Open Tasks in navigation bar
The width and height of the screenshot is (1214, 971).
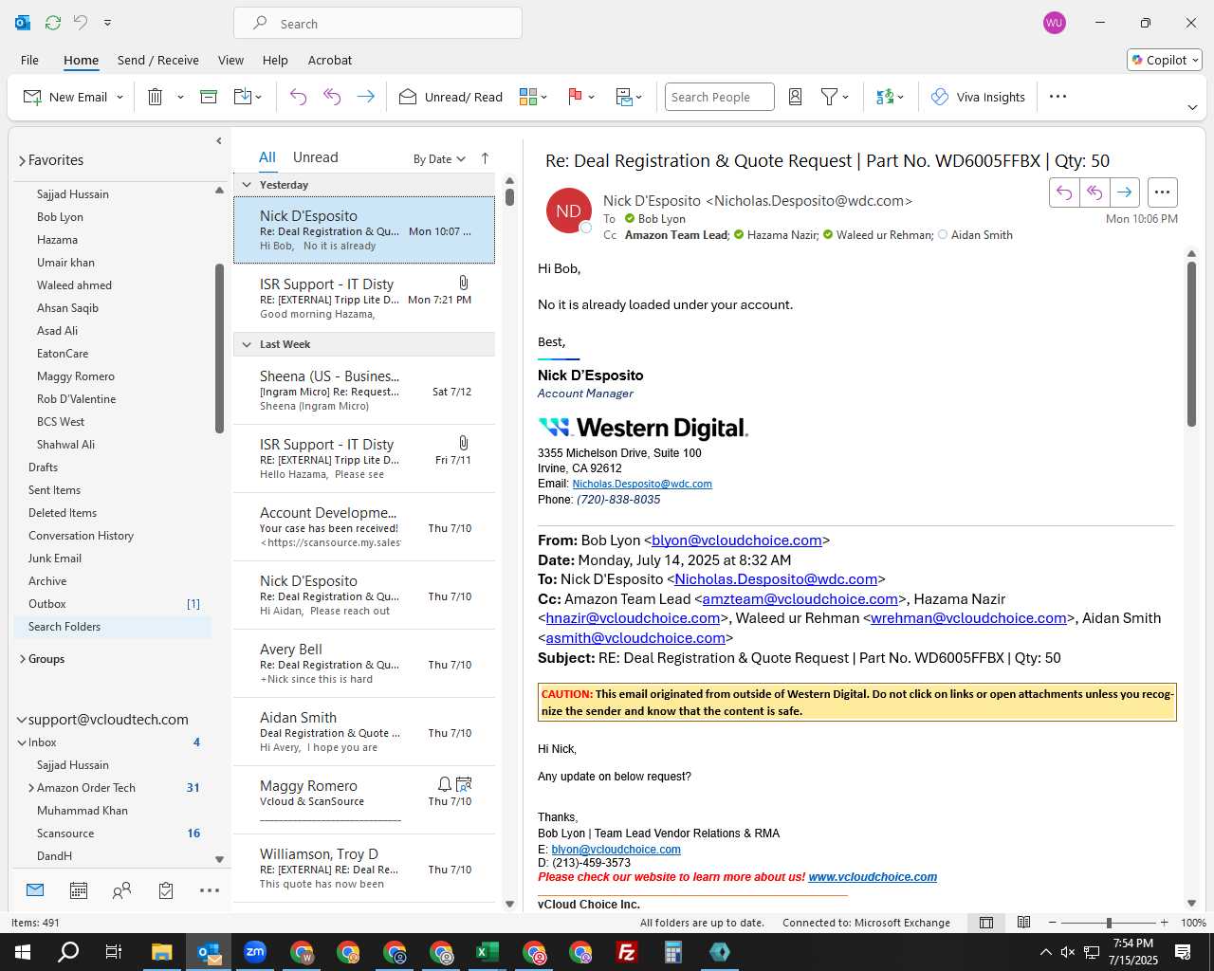click(x=166, y=890)
